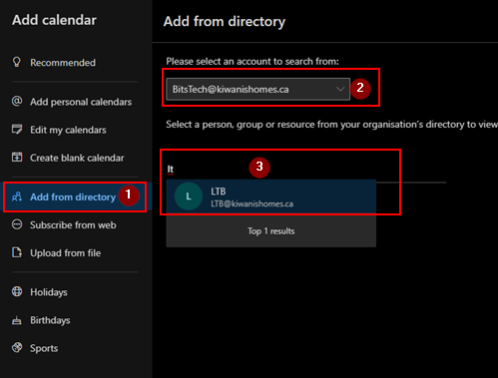This screenshot has width=498, height=378.
Task: Click the LTB avatar circle
Action: [x=189, y=196]
